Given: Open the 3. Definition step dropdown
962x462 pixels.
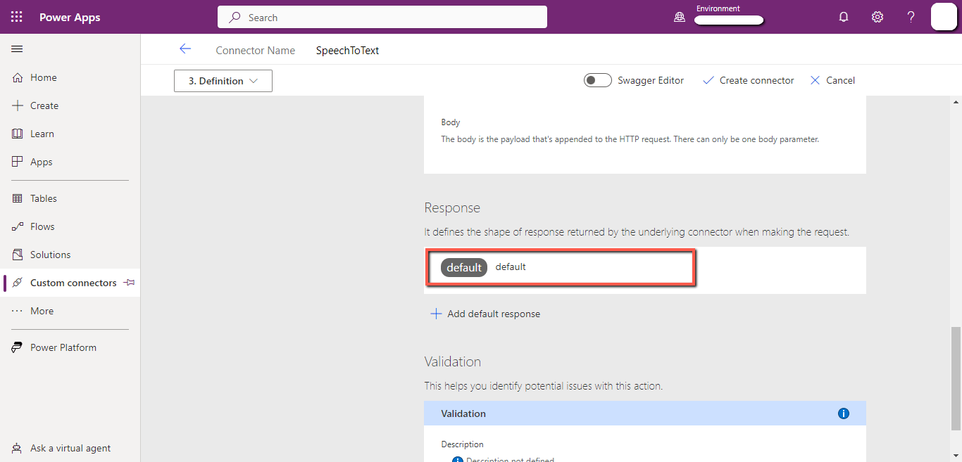Looking at the screenshot, I should [223, 81].
